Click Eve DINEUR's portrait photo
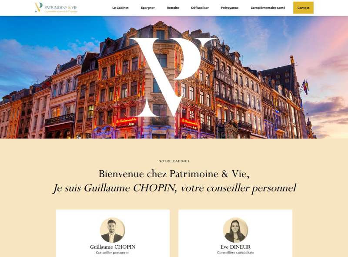 tap(235, 230)
